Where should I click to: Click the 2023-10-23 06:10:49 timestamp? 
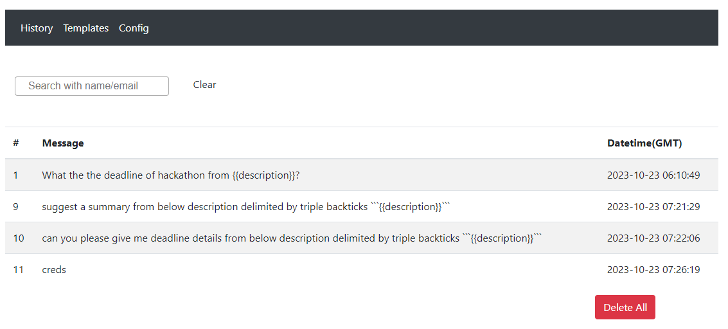[x=653, y=175]
